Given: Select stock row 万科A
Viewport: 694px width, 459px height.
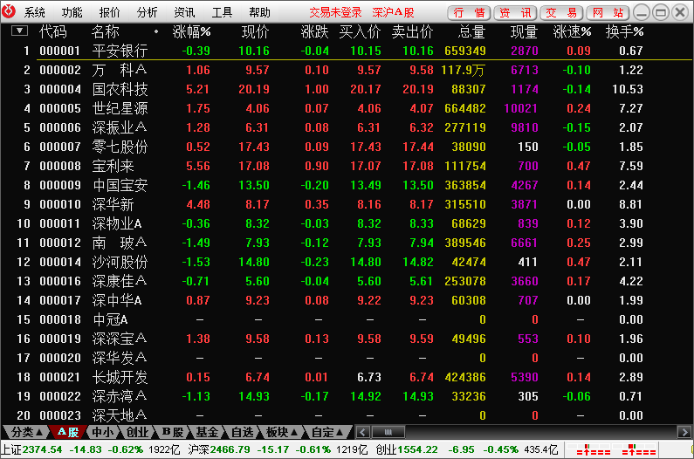Looking at the screenshot, I should [x=347, y=70].
